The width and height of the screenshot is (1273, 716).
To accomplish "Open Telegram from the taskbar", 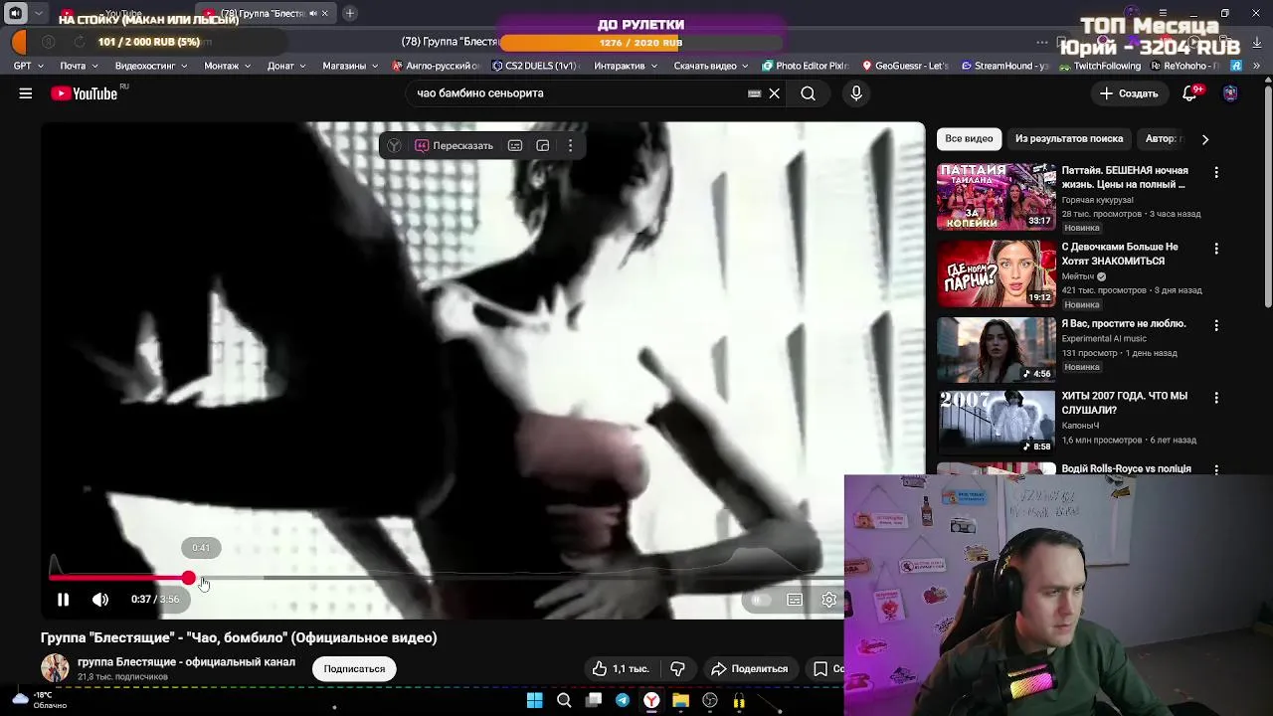I will [623, 701].
